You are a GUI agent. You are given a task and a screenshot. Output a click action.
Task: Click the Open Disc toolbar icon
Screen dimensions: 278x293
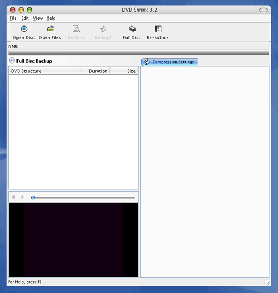point(24,29)
